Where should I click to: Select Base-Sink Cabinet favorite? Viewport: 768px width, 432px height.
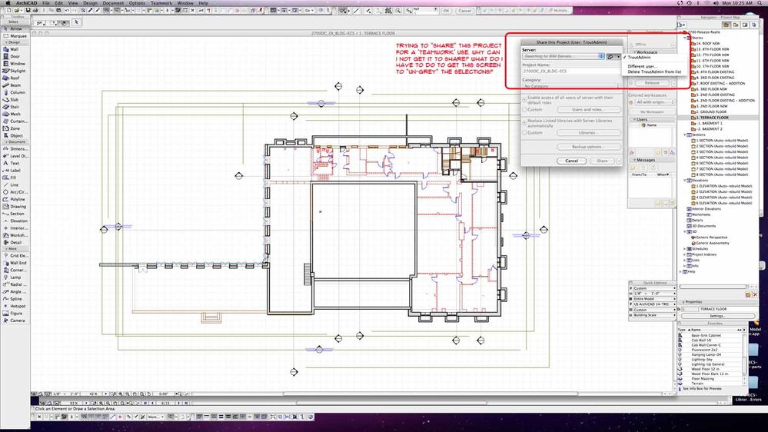click(706, 335)
